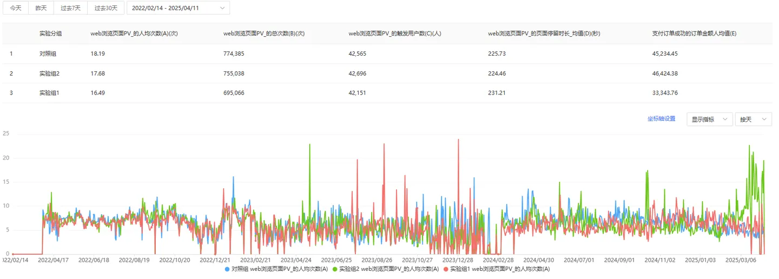The height and width of the screenshot is (279, 779).
Task: Click total count cell 755,038
Action: click(x=234, y=74)
